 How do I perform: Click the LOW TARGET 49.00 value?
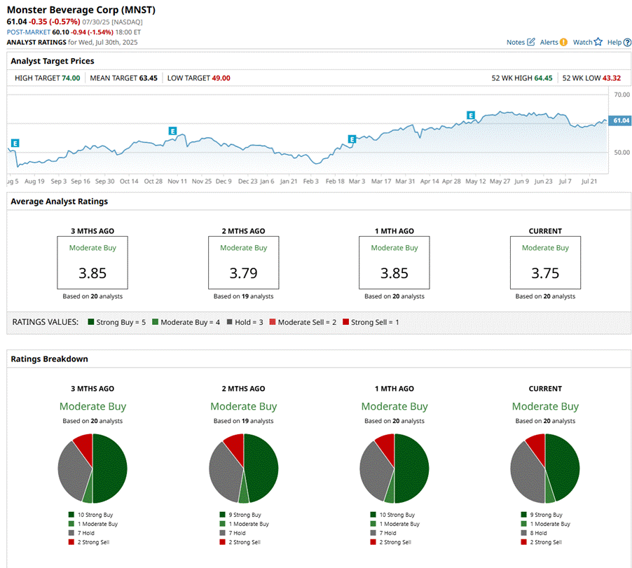click(221, 78)
